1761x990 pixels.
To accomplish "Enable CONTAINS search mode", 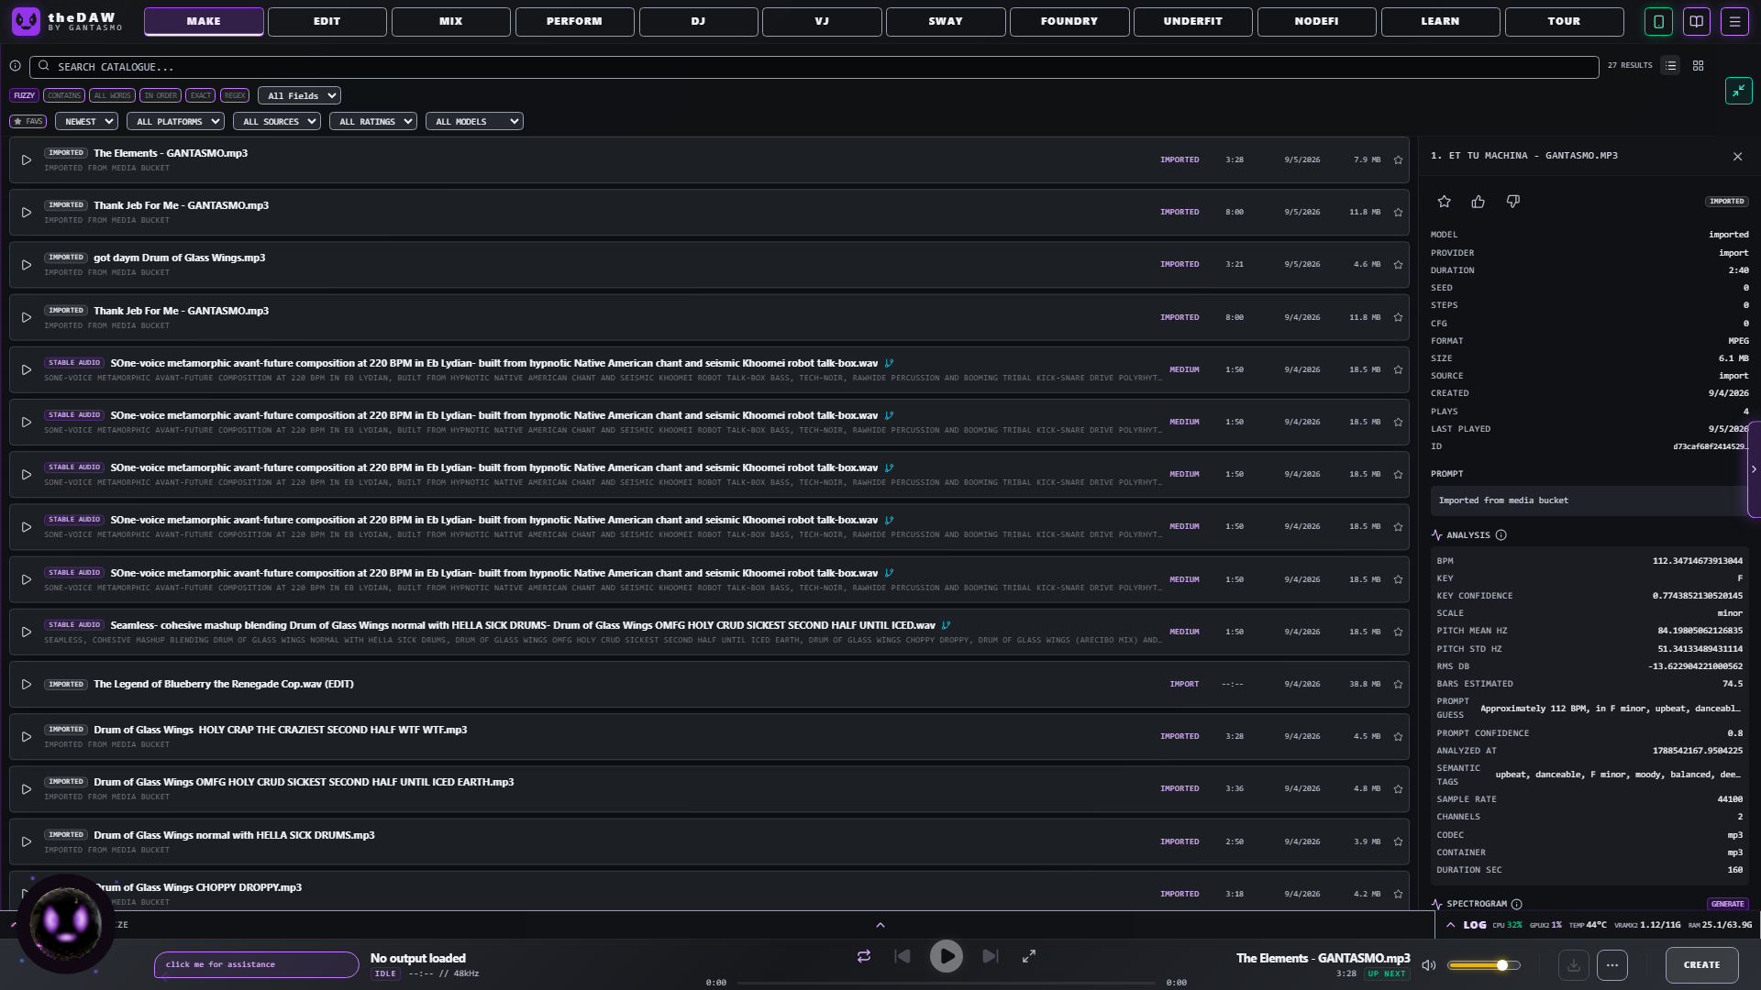I will (64, 95).
